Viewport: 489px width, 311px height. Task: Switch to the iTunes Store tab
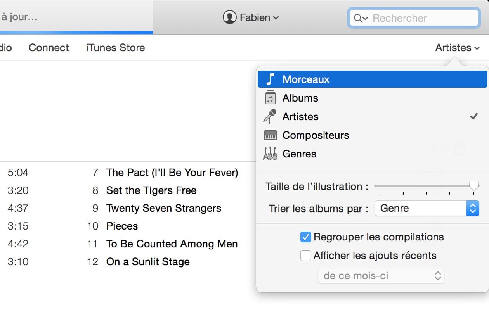click(115, 48)
